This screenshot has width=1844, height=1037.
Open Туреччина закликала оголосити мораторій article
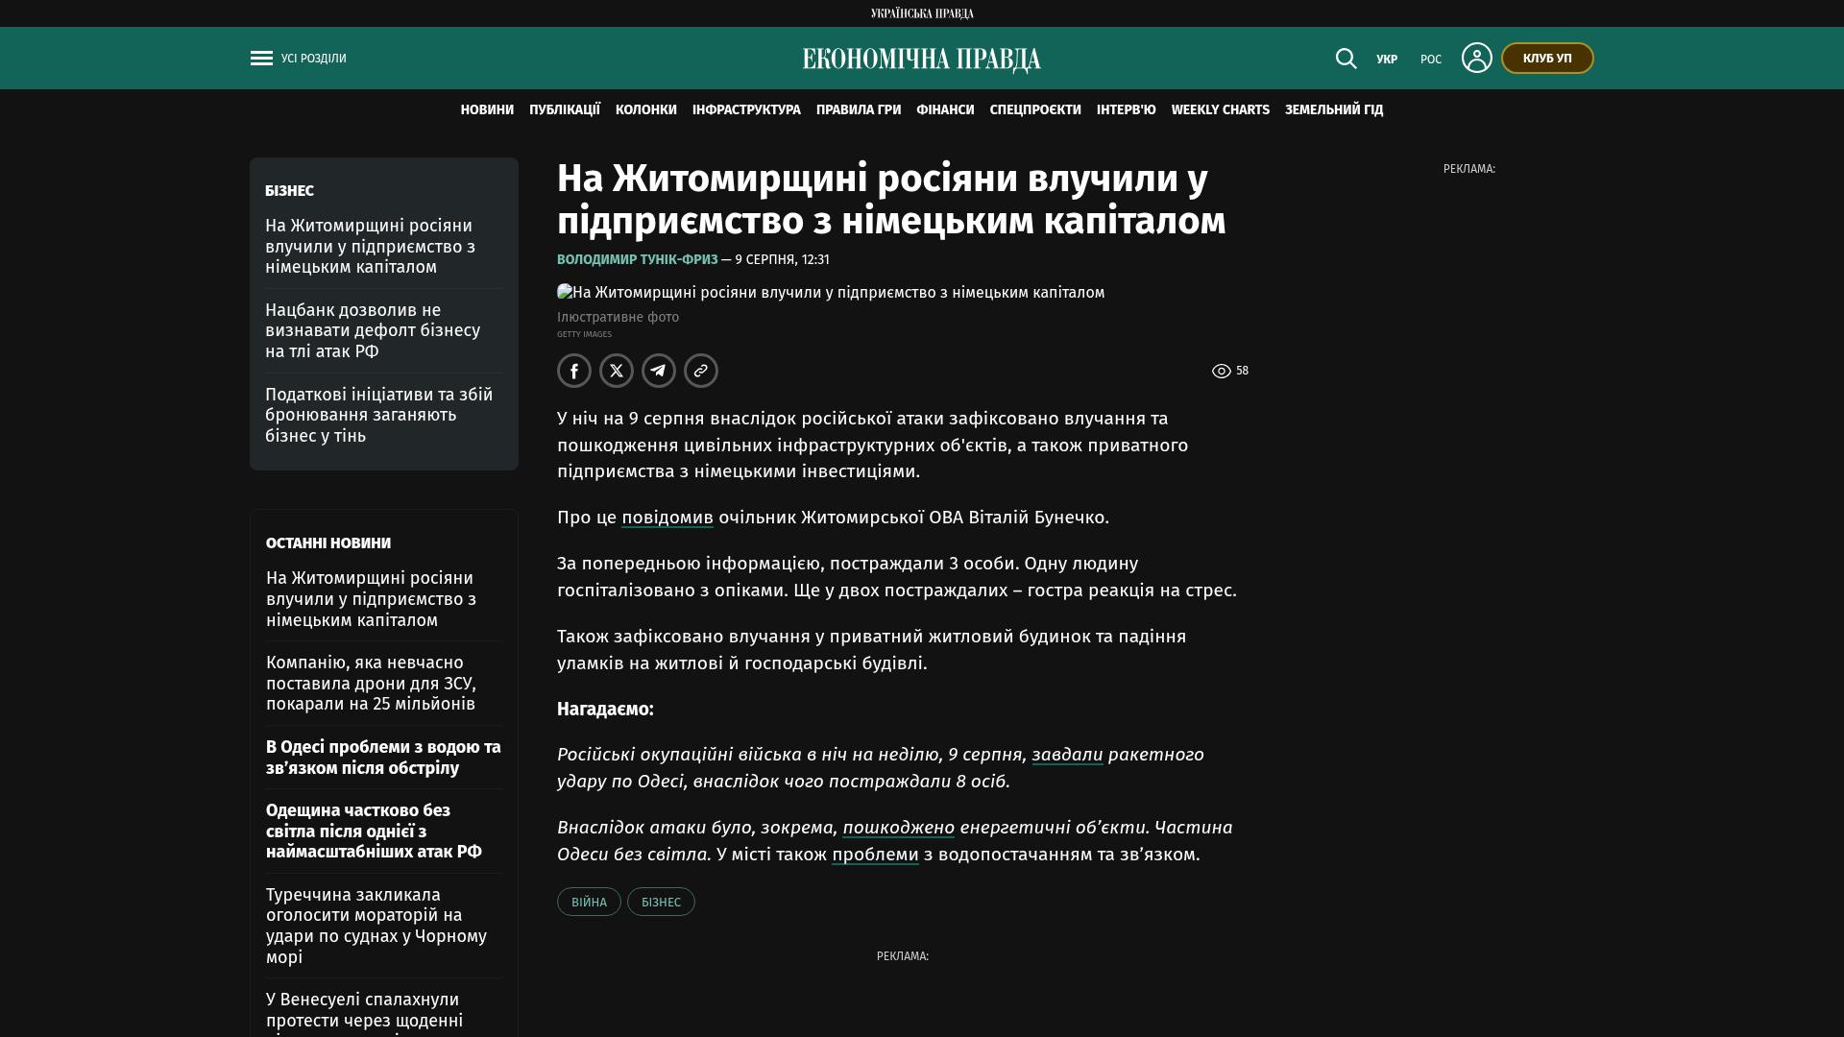[x=376, y=927]
